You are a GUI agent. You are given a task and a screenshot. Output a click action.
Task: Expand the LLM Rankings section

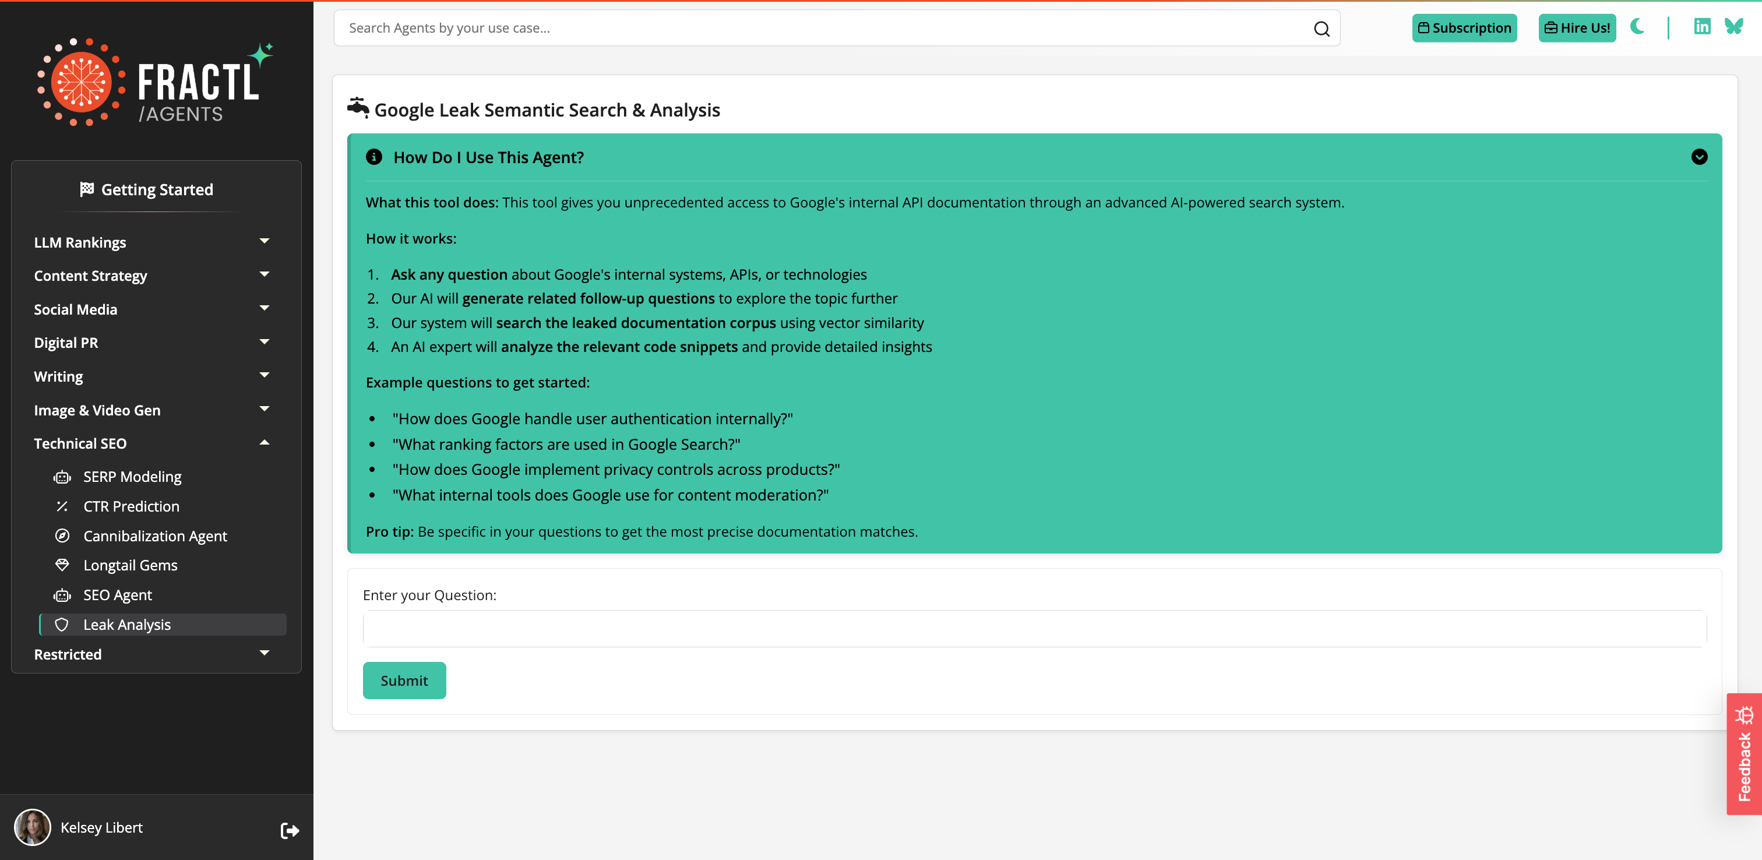[x=265, y=241]
